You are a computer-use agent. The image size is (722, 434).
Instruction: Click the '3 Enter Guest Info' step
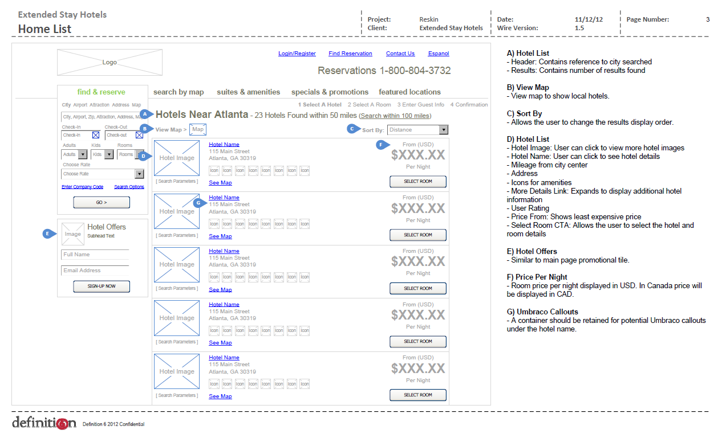(x=421, y=105)
